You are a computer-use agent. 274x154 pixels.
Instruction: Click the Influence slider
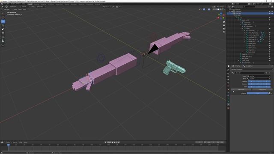(x=258, y=93)
